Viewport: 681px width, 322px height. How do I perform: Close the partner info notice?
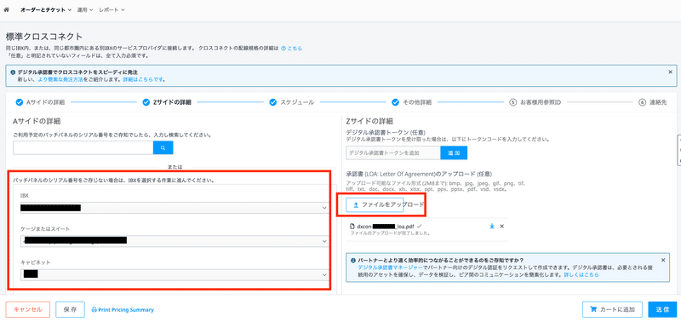[x=663, y=260]
